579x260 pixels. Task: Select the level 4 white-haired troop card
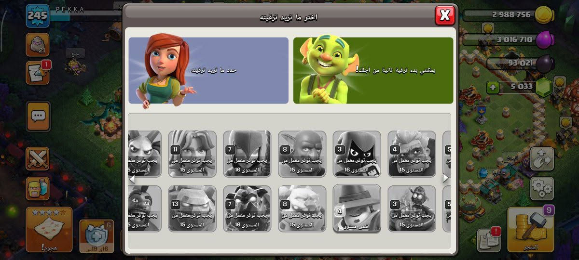pos(412,154)
